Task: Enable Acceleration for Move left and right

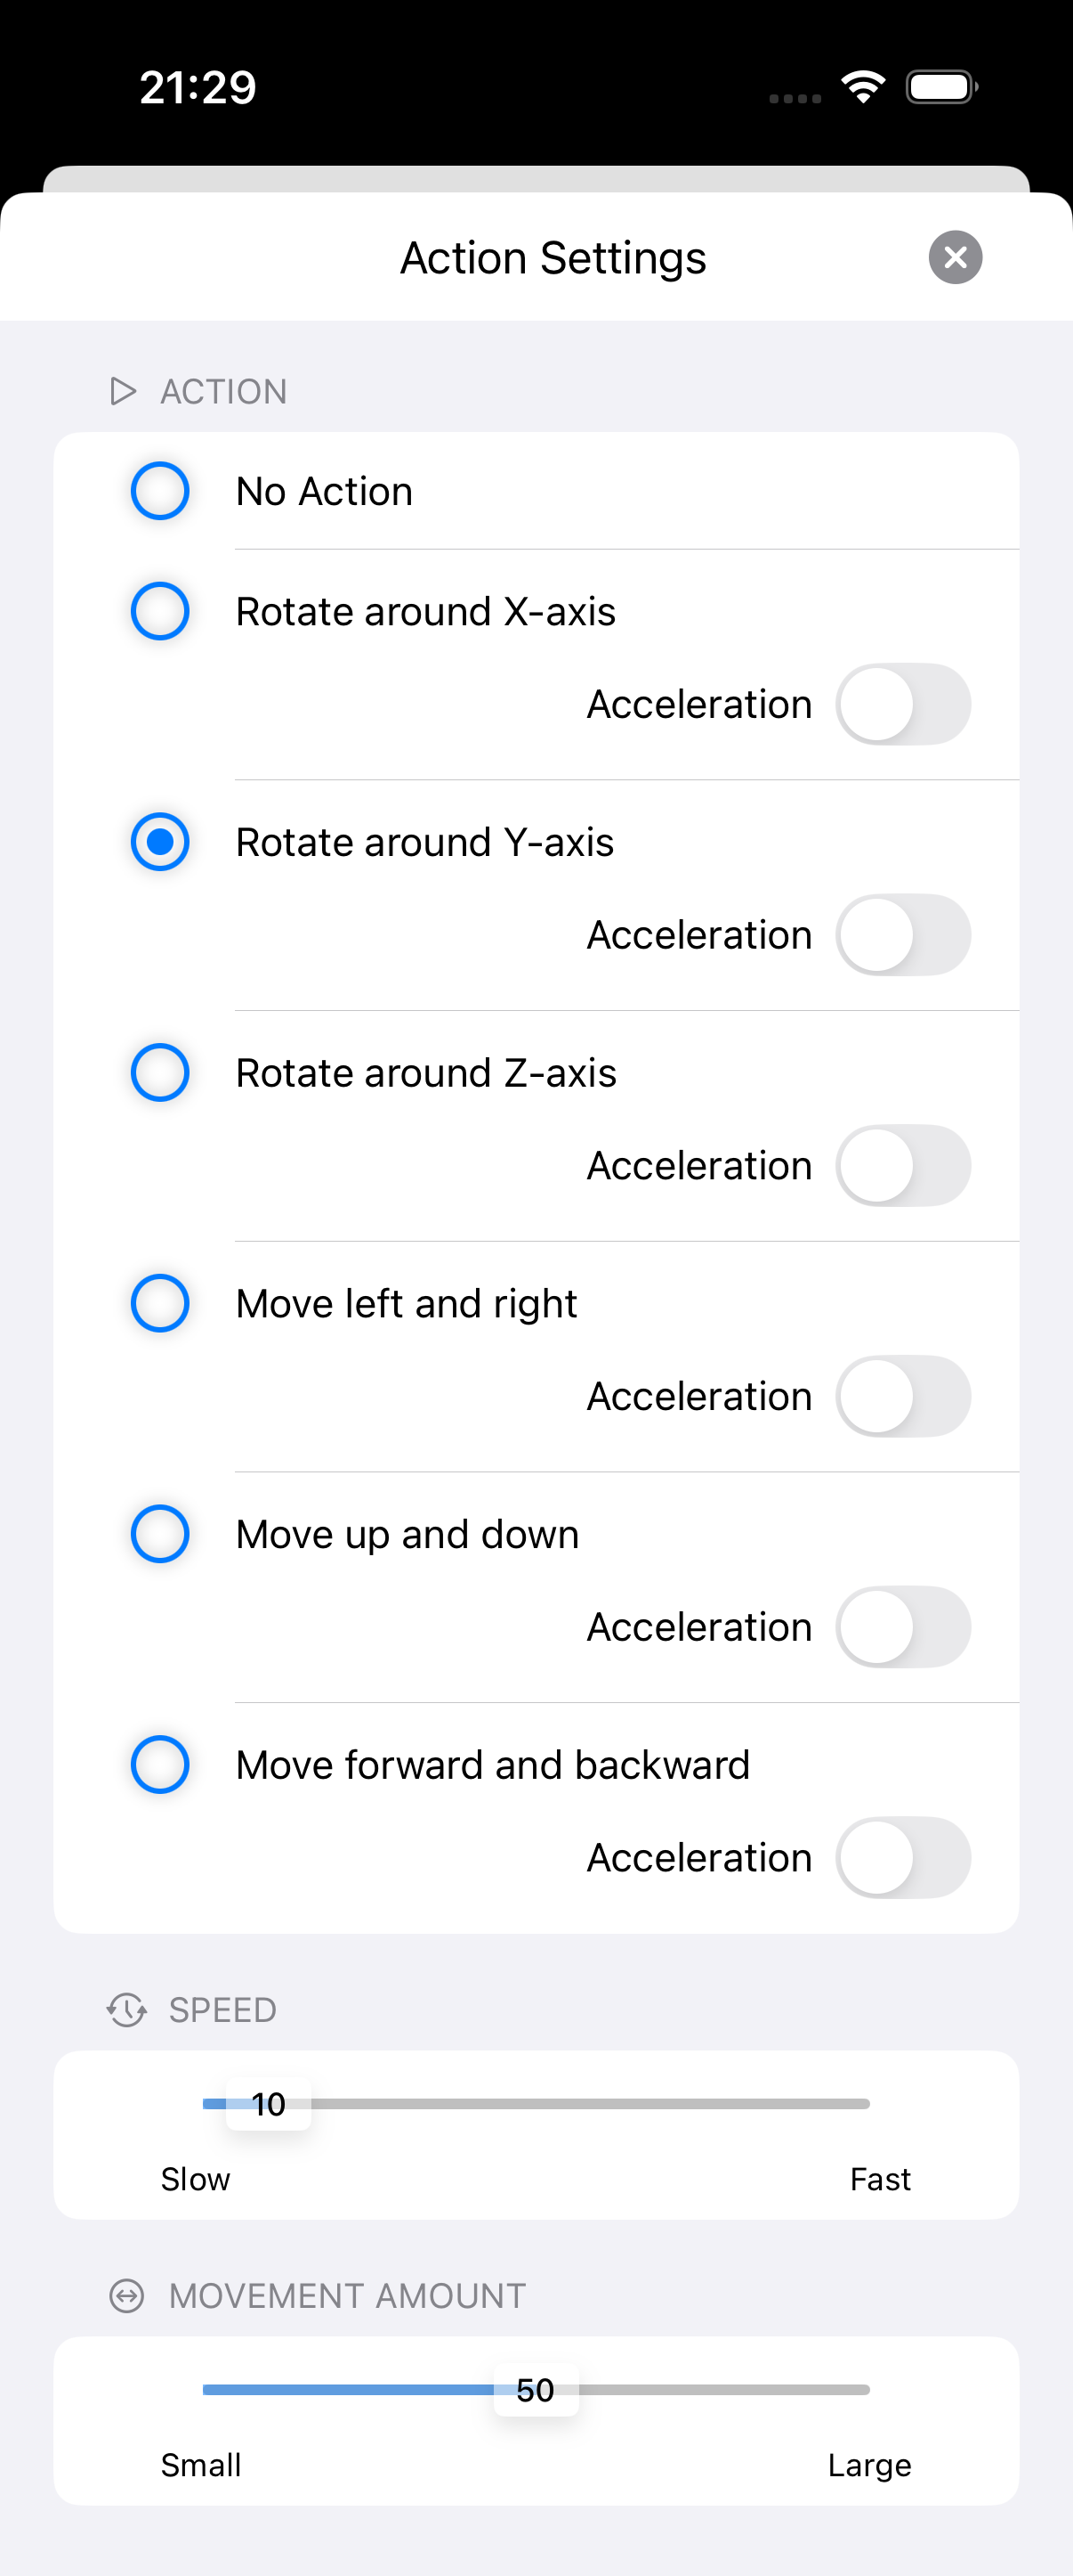Action: (903, 1396)
